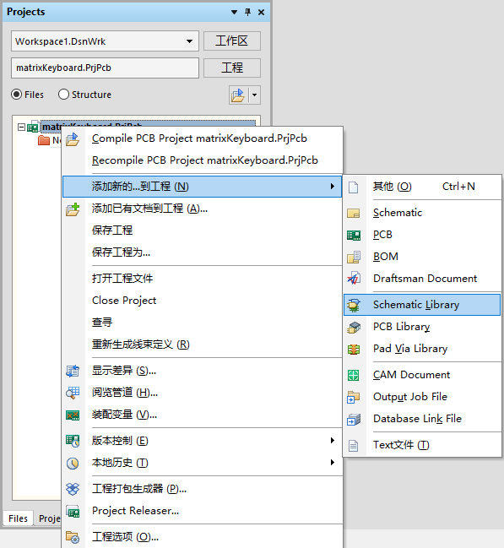Click the Project Releaser icon
Viewport: 504px width, 548px height.
(x=73, y=511)
